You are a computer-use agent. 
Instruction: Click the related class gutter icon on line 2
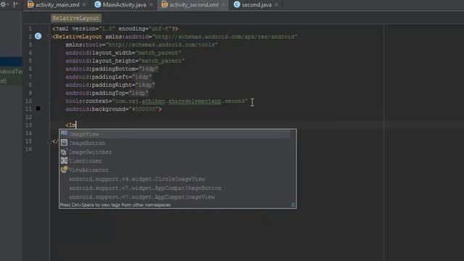[x=38, y=36]
